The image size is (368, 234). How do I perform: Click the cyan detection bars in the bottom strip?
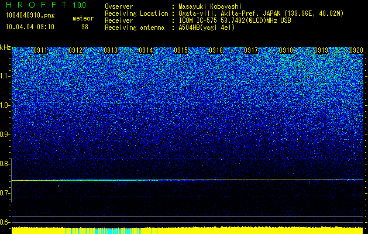[111, 230]
